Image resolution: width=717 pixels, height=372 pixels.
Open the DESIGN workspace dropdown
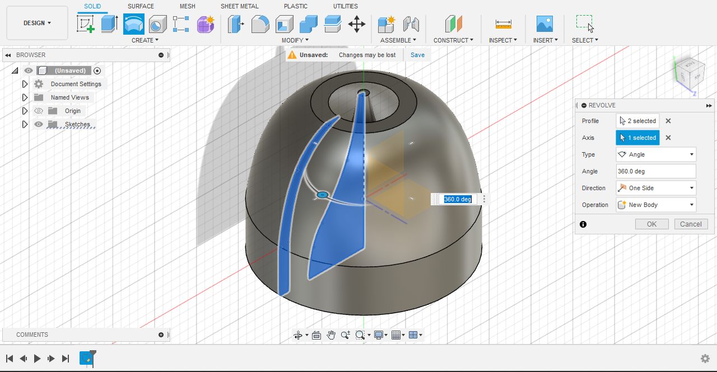[37, 23]
